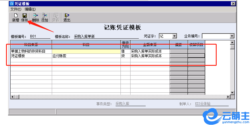251x125 pixels.
Task: Click the app icon in title bar
Action: tap(11, 4)
